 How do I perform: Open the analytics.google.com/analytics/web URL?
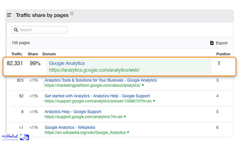pyautogui.click(x=94, y=70)
